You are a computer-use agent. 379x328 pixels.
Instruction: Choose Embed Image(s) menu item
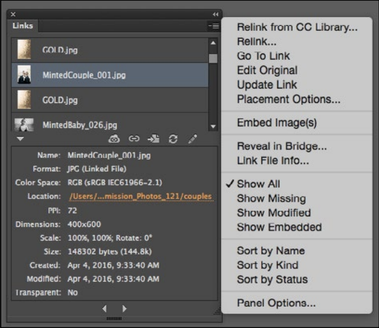pyautogui.click(x=277, y=123)
